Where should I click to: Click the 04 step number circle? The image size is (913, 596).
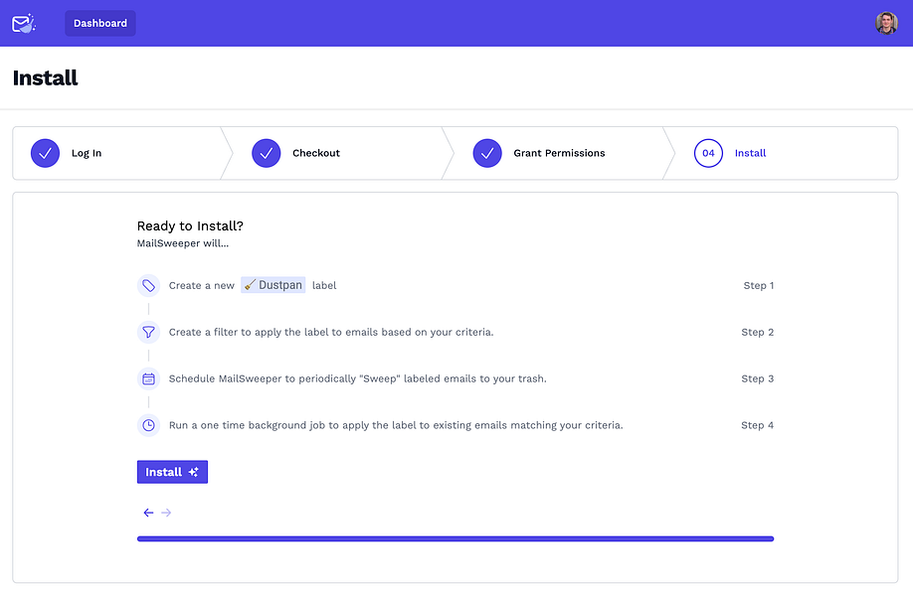pyautogui.click(x=708, y=153)
